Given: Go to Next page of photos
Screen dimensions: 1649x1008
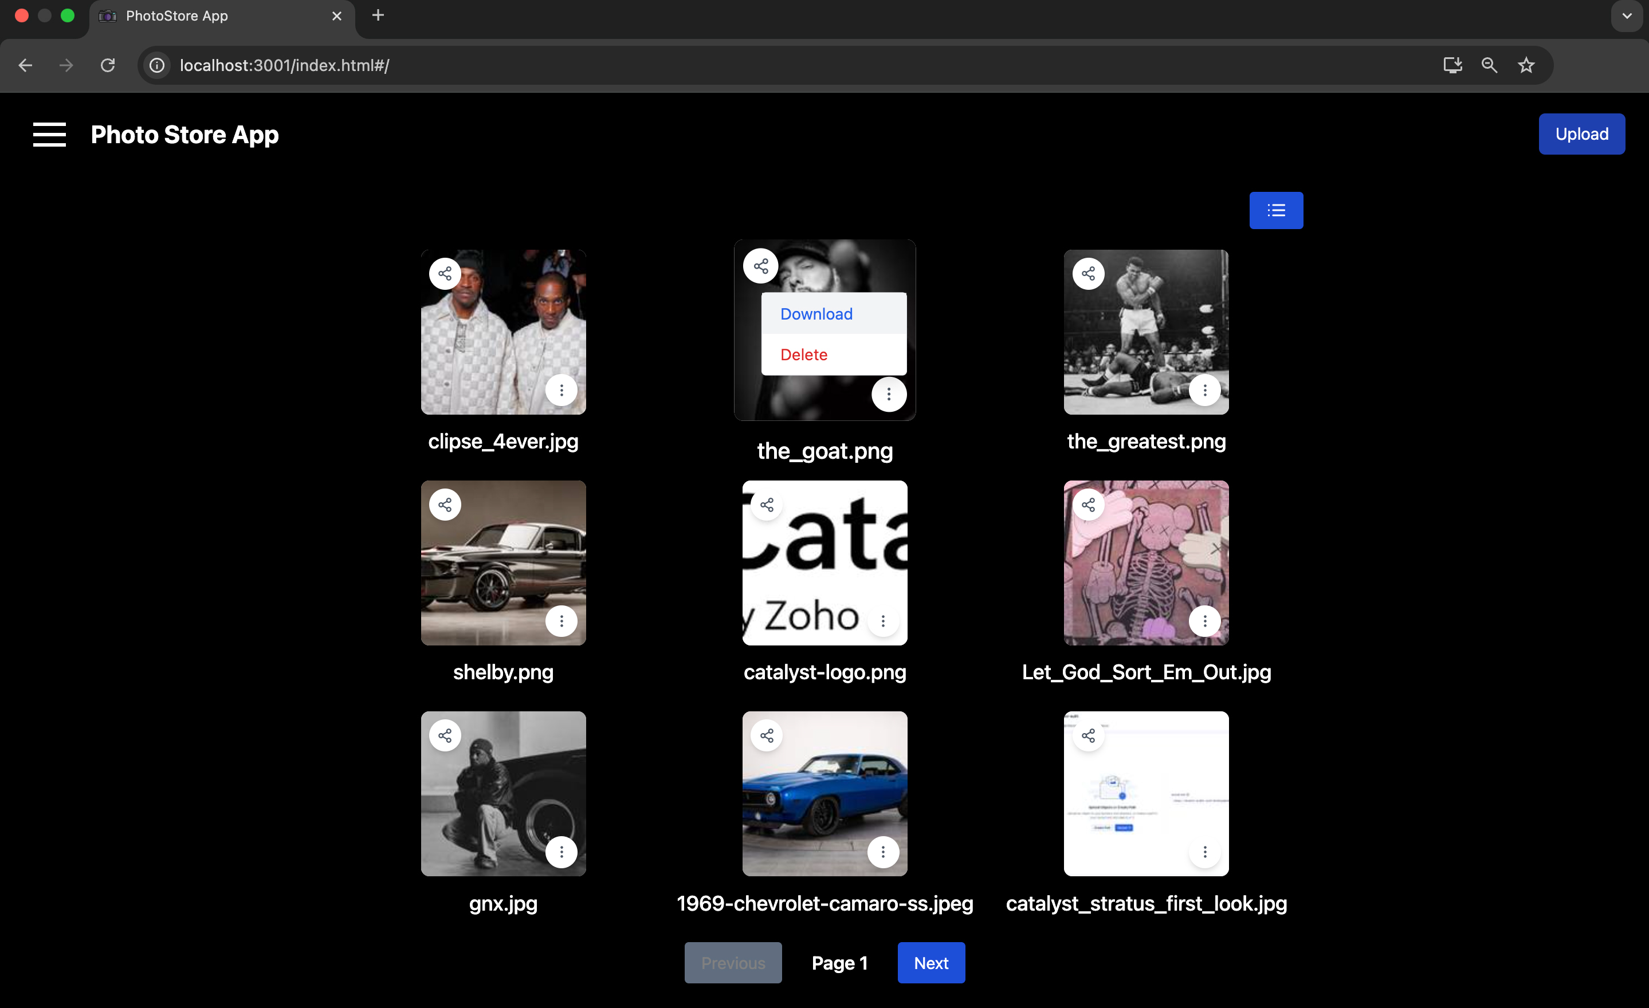Looking at the screenshot, I should pyautogui.click(x=931, y=963).
